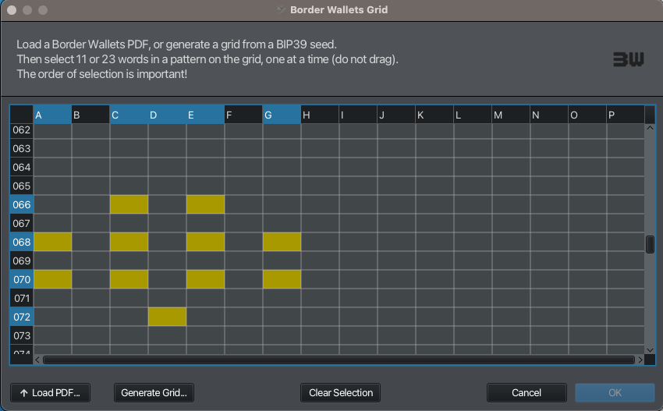This screenshot has height=411, width=663.
Task: Click the Sparrow icon in the title bar
Action: tap(281, 9)
